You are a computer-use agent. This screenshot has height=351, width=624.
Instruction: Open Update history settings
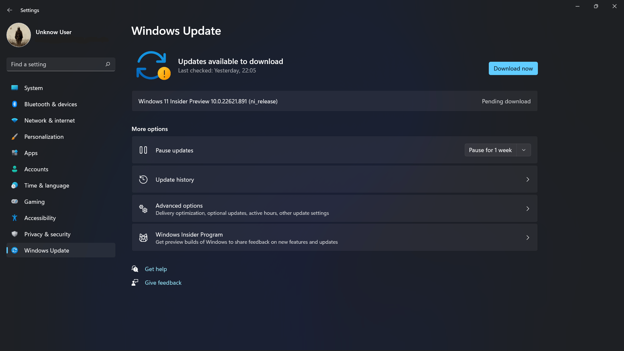(x=334, y=179)
